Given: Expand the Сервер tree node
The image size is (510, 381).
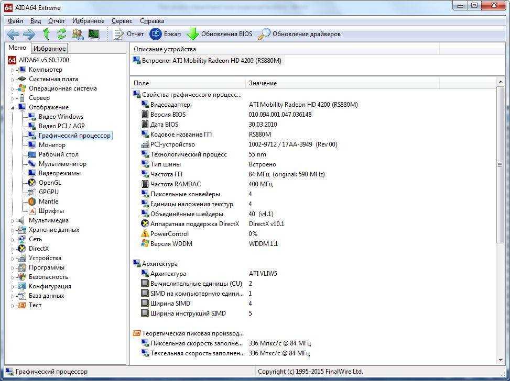Looking at the screenshot, I should [x=13, y=98].
